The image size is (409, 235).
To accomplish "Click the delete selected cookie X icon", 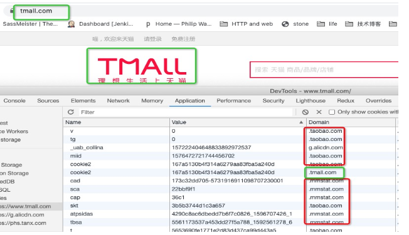I will [319, 112].
